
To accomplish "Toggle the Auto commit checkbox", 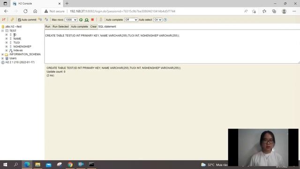I will [19, 20].
